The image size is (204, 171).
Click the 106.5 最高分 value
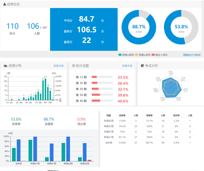tap(87, 30)
